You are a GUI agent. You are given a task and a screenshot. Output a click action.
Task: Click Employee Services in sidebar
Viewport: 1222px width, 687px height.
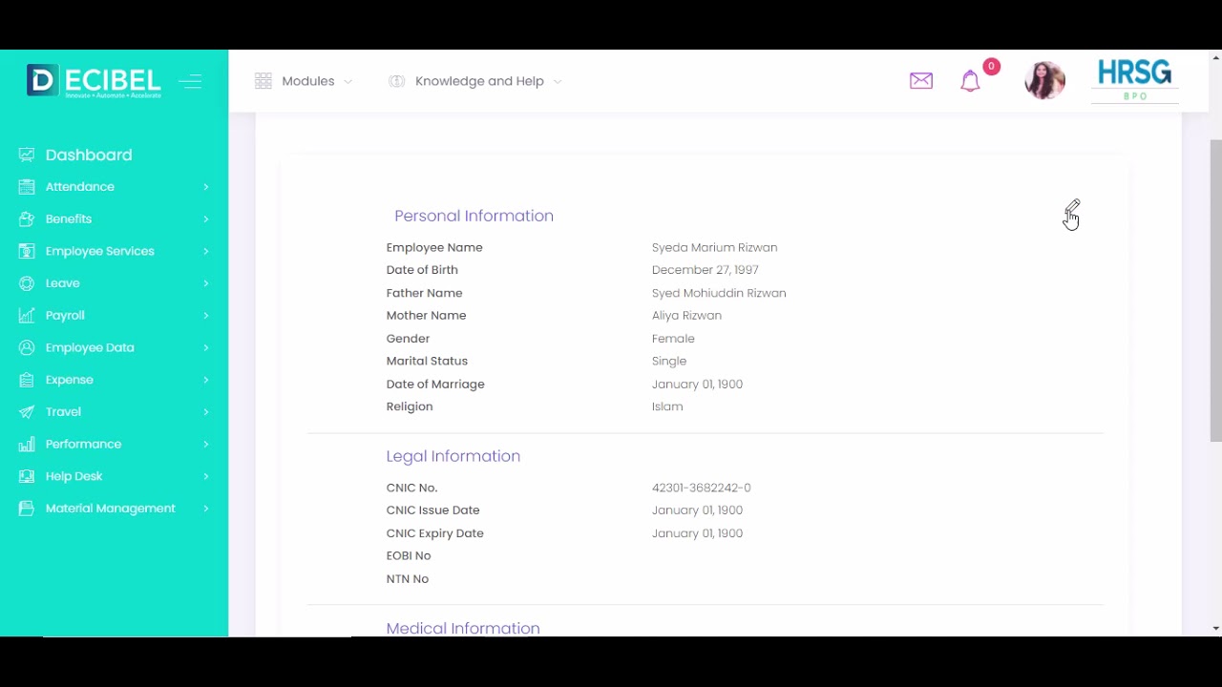coord(99,251)
